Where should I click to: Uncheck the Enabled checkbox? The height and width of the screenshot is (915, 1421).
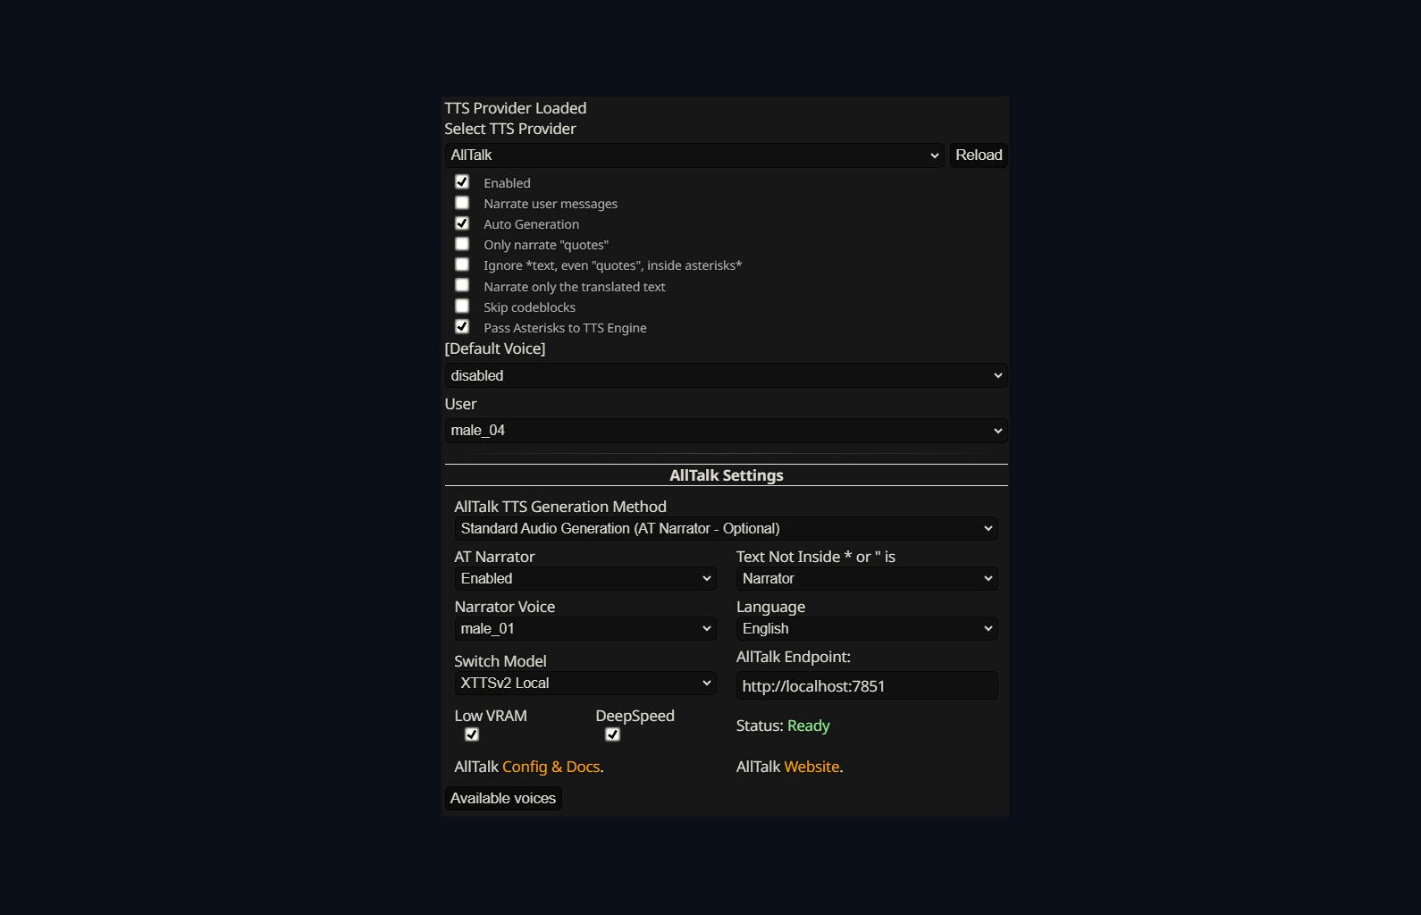462,181
